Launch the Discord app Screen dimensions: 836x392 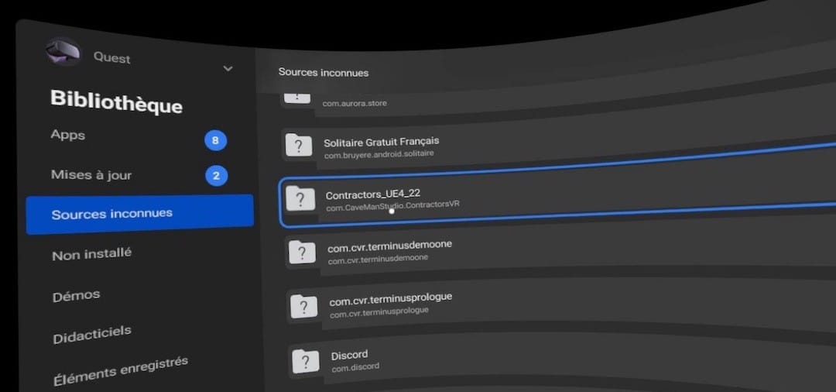(x=349, y=355)
